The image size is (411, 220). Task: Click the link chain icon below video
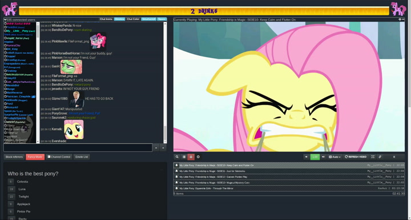pos(380,157)
